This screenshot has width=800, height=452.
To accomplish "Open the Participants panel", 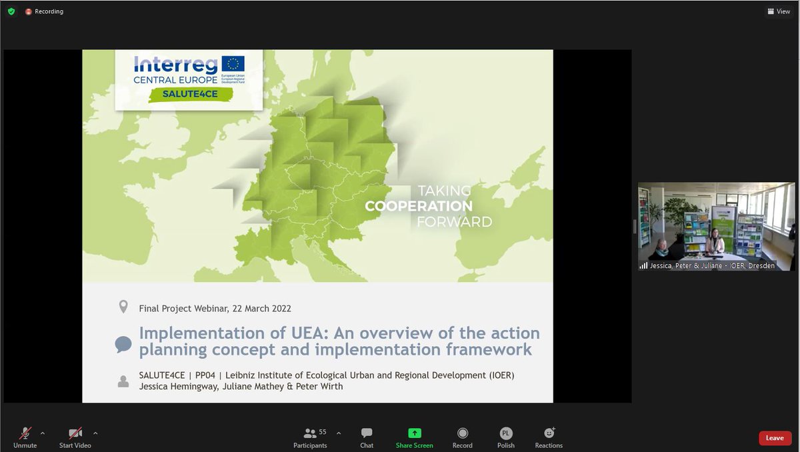I will coord(310,438).
